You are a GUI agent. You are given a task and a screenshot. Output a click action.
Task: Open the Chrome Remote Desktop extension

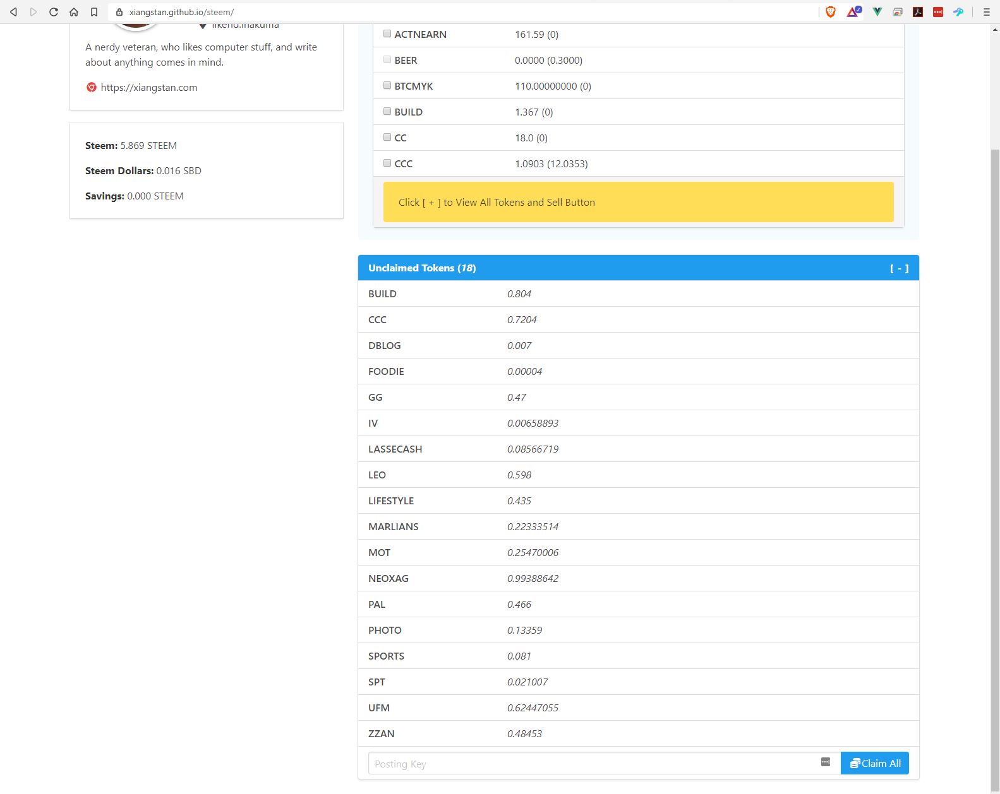(x=898, y=12)
